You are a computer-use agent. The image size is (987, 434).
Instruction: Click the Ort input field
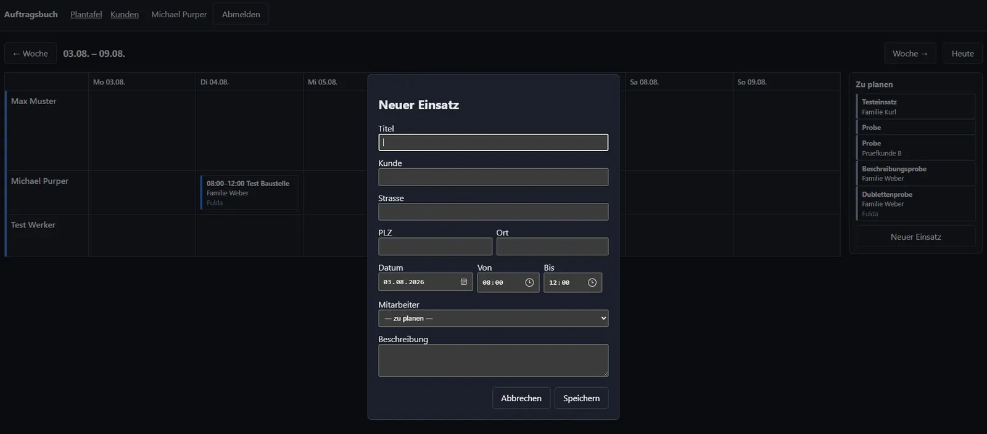(x=552, y=247)
